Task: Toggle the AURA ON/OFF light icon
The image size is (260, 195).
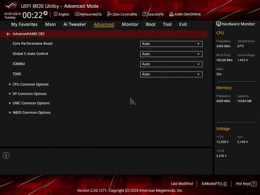Action: [171, 14]
